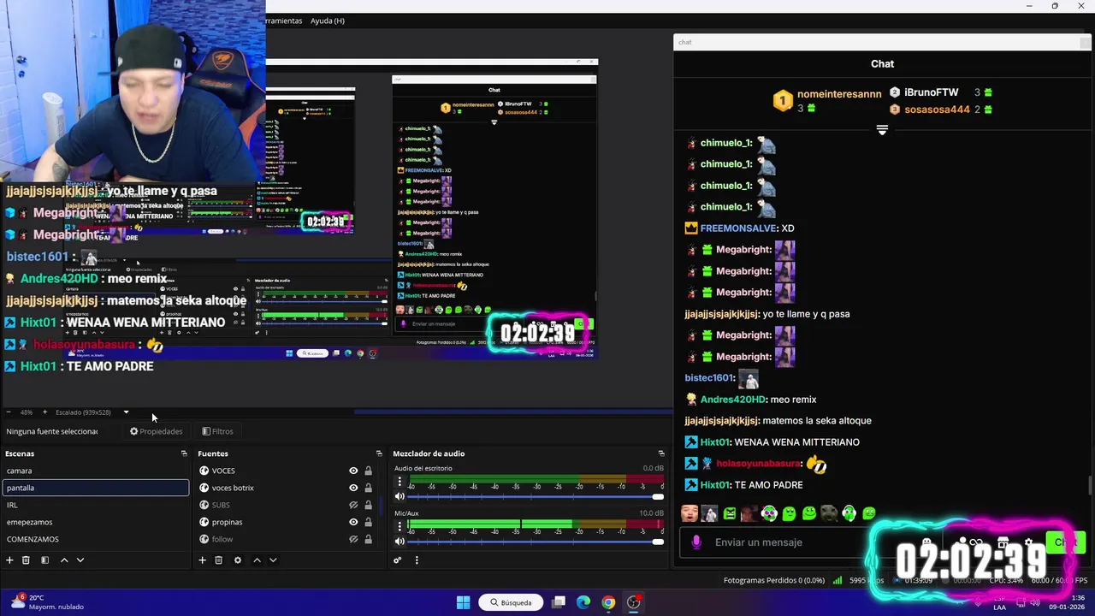Image resolution: width=1095 pixels, height=616 pixels.
Task: Select the pantalla scene
Action: click(x=96, y=488)
